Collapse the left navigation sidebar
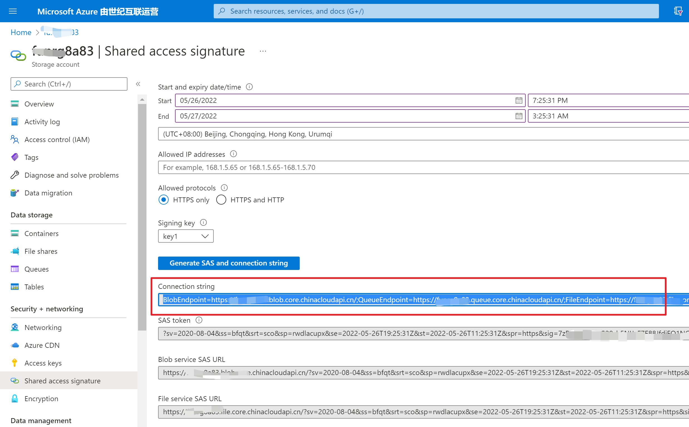The height and width of the screenshot is (427, 689). pos(138,84)
